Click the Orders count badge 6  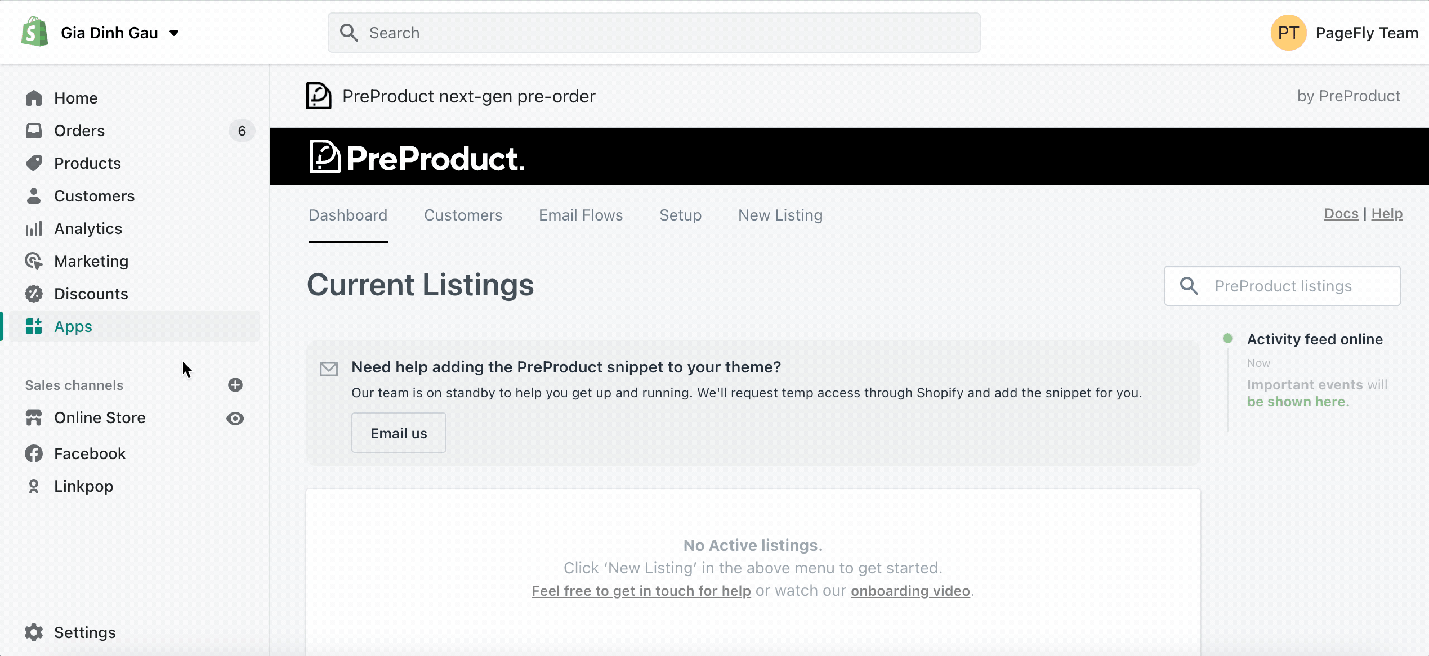click(242, 131)
